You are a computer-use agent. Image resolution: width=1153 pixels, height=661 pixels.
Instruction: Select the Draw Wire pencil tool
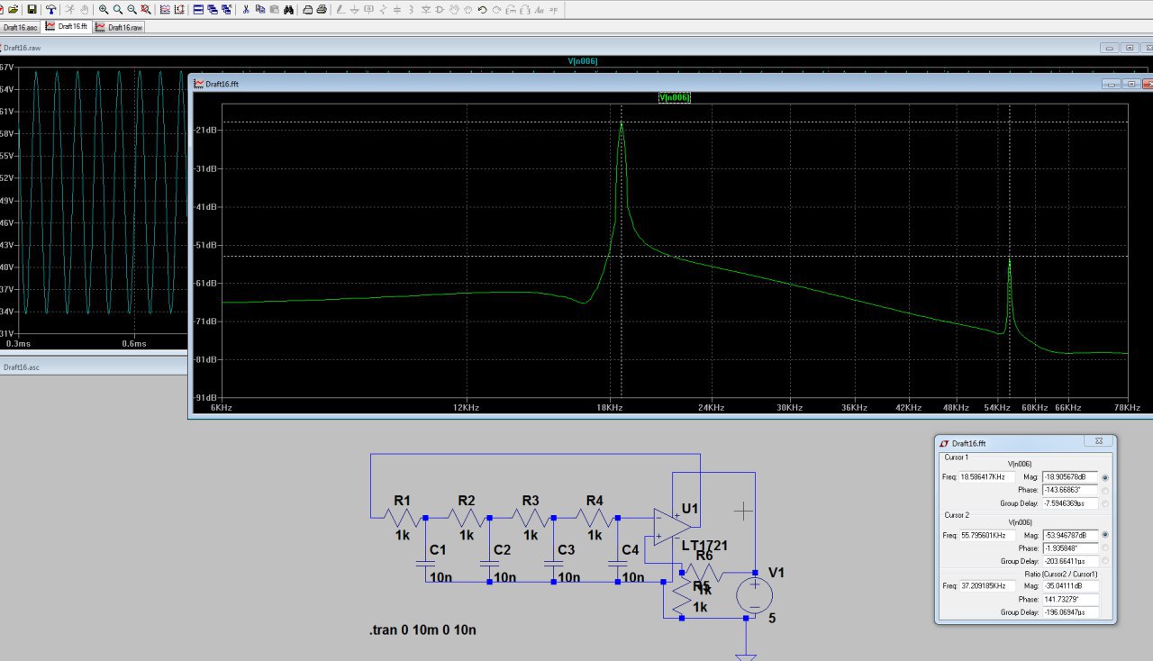(x=340, y=9)
